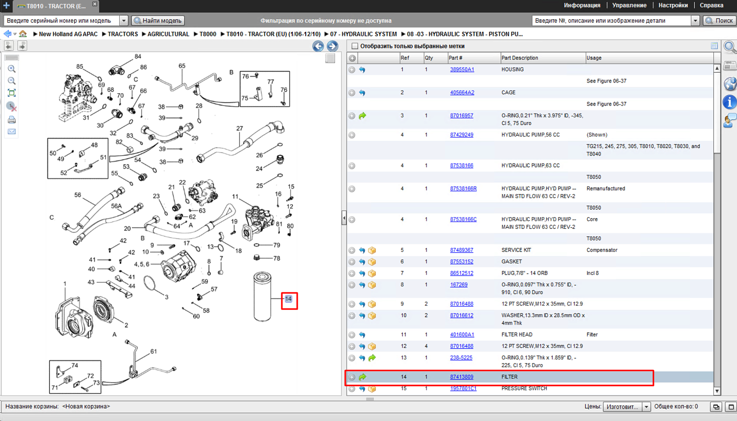
Task: Zoom out of the parts diagram
Action: [x=12, y=81]
